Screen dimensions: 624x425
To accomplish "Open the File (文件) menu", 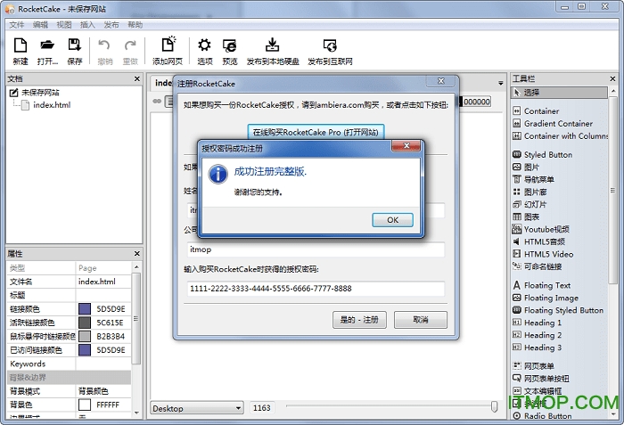I will (x=17, y=25).
